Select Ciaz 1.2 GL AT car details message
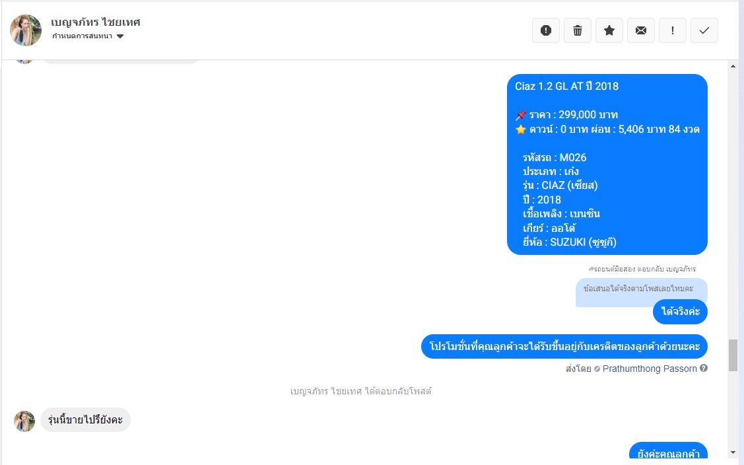Image resolution: width=744 pixels, height=465 pixels. 607,164
